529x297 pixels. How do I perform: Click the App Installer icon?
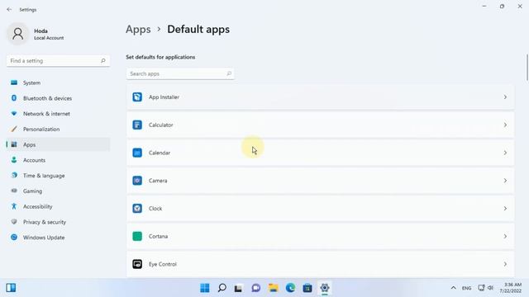point(137,97)
